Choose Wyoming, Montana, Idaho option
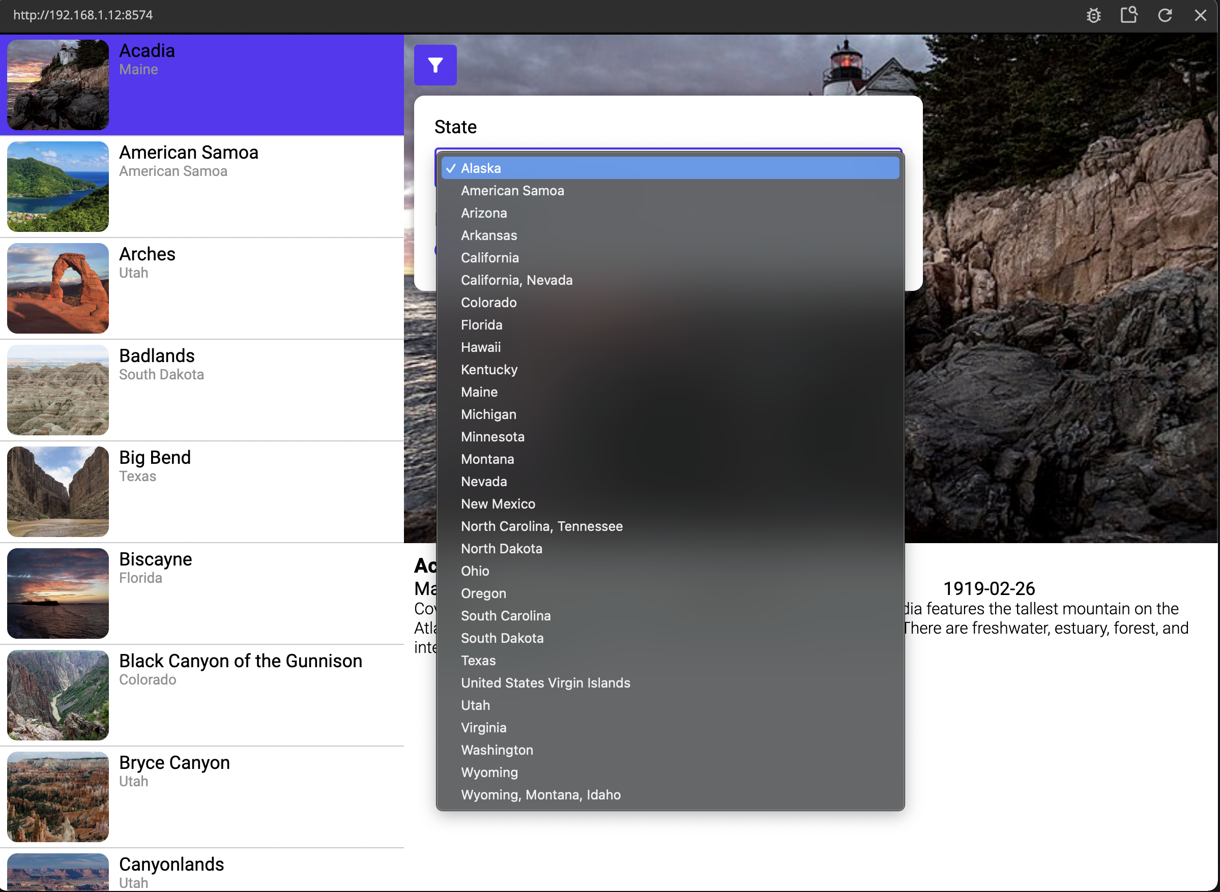The image size is (1220, 892). pyautogui.click(x=670, y=795)
